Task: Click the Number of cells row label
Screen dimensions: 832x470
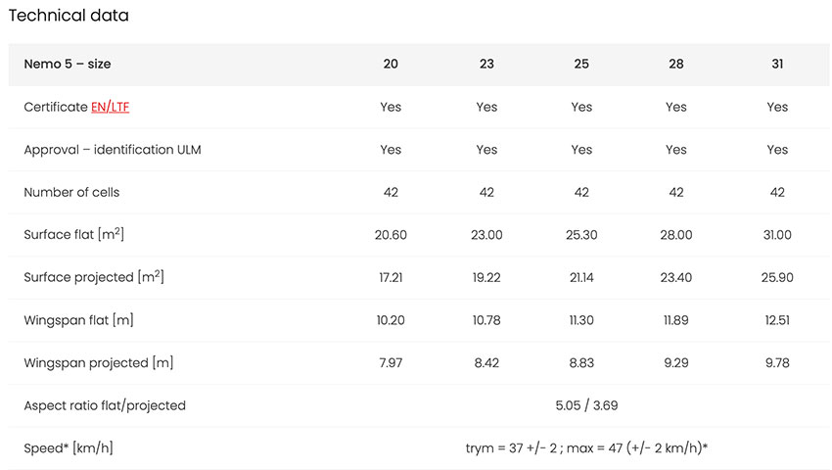Action: click(71, 192)
